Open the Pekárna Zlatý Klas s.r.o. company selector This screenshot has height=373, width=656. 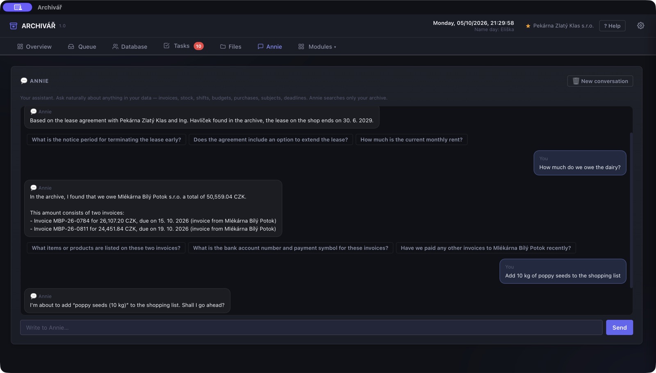560,25
